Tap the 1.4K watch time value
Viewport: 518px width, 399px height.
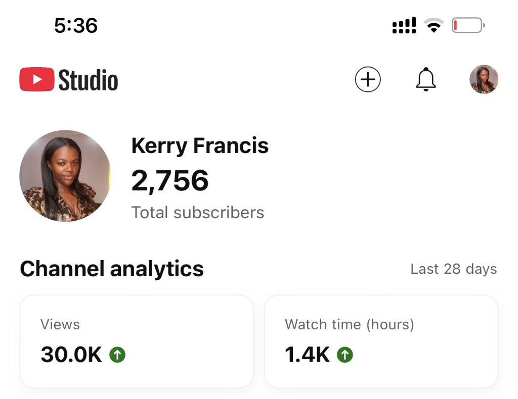(x=307, y=355)
